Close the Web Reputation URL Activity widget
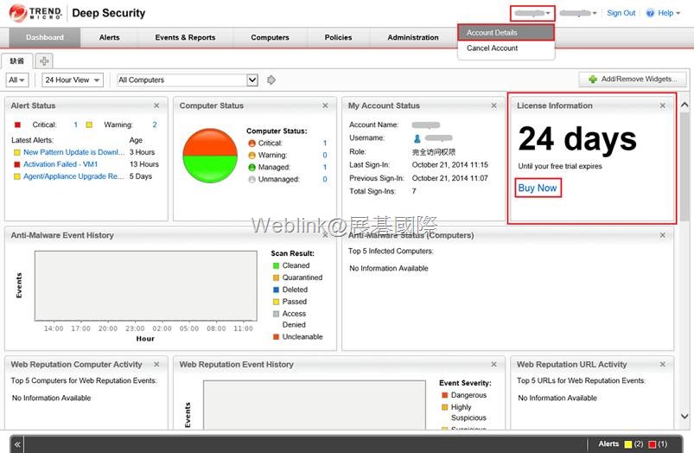The image size is (694, 453). [x=662, y=364]
